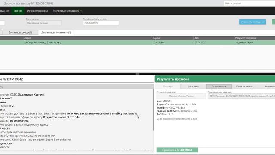Open Пункт выдачи заказов combo box
Image resolution: width=275 pixels, height=155 pixels.
[241, 96]
